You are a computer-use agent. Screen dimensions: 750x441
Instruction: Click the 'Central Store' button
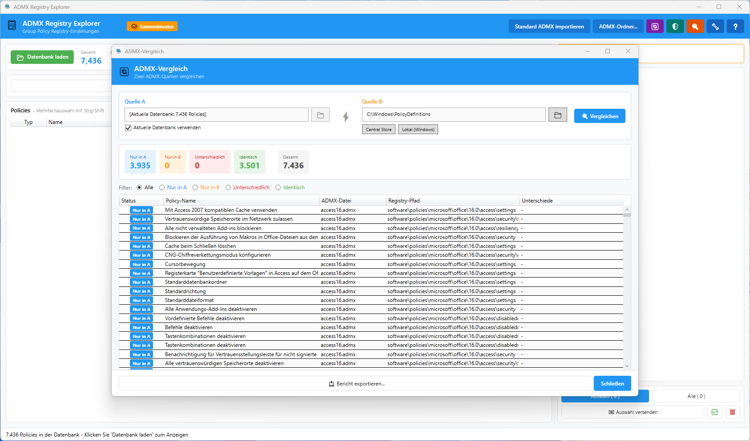pos(379,130)
